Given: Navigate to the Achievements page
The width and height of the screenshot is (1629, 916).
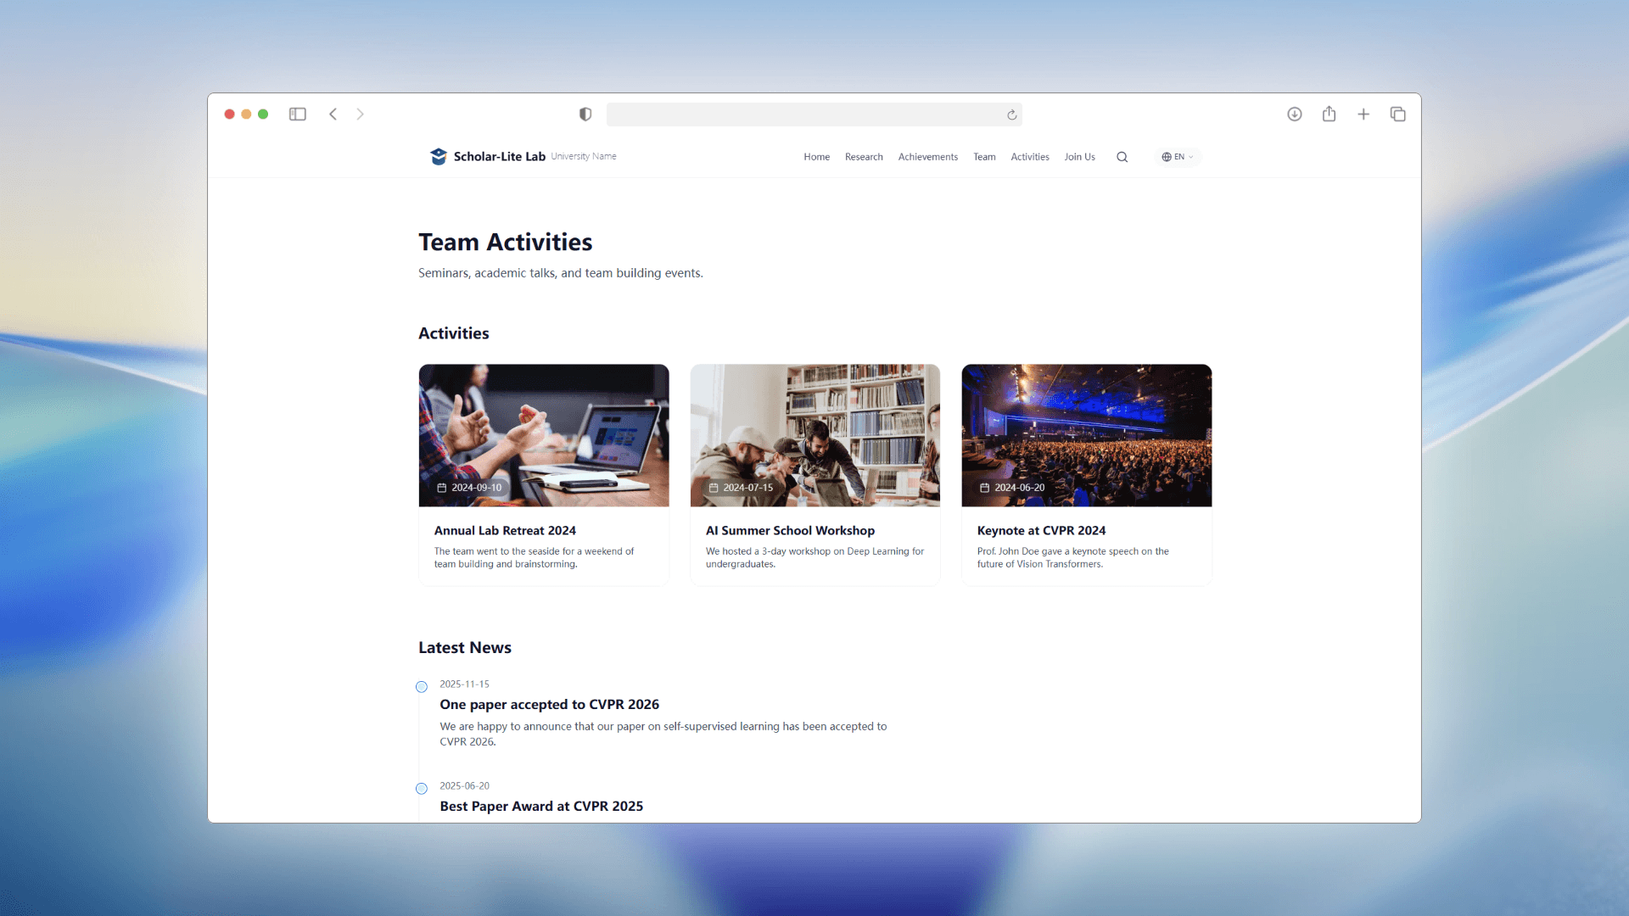Looking at the screenshot, I should 927,157.
